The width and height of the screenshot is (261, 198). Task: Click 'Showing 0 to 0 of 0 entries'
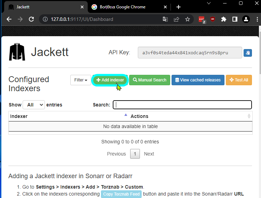pos(130,142)
